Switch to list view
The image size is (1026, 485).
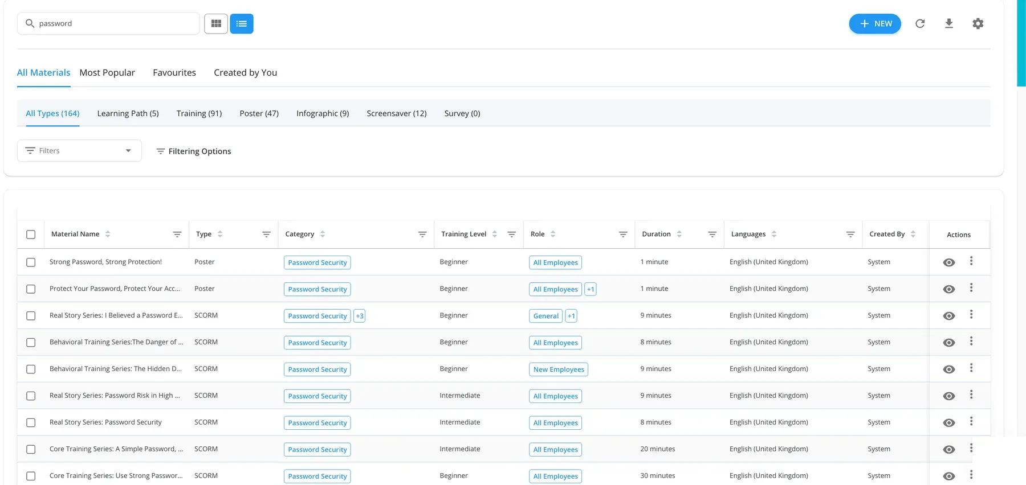(x=242, y=23)
